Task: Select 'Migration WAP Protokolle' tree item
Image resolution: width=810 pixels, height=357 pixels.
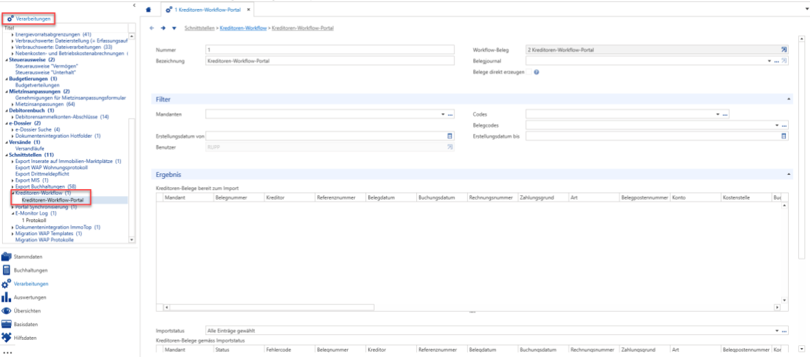Action: 45,240
